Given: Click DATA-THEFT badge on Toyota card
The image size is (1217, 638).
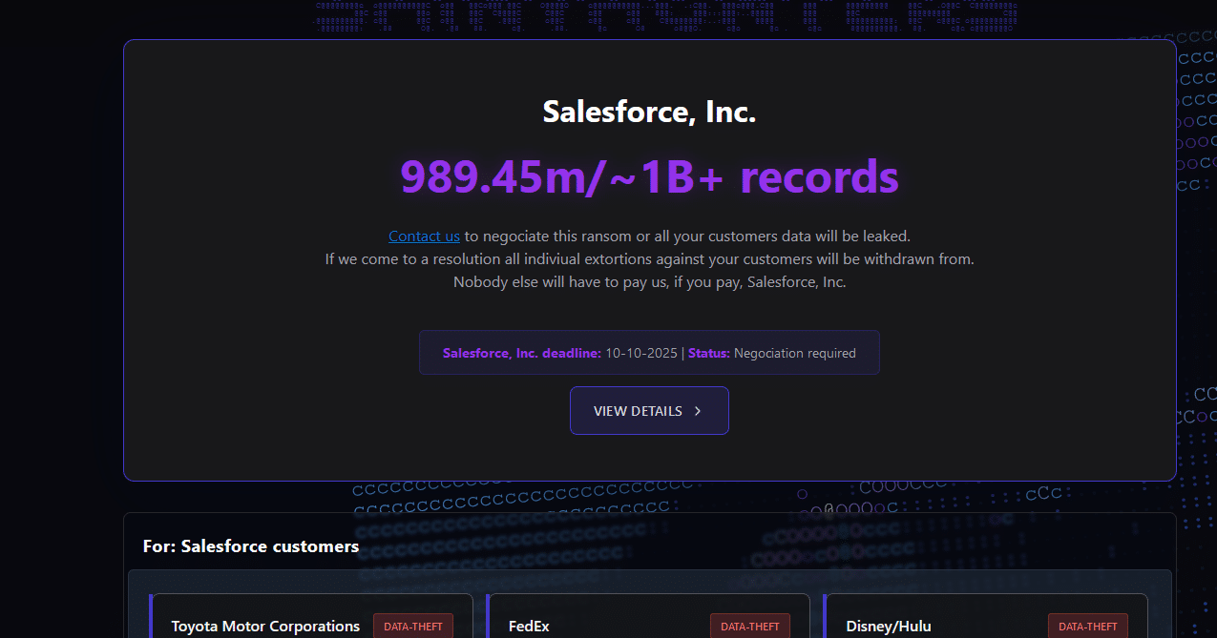Looking at the screenshot, I should pyautogui.click(x=413, y=627).
